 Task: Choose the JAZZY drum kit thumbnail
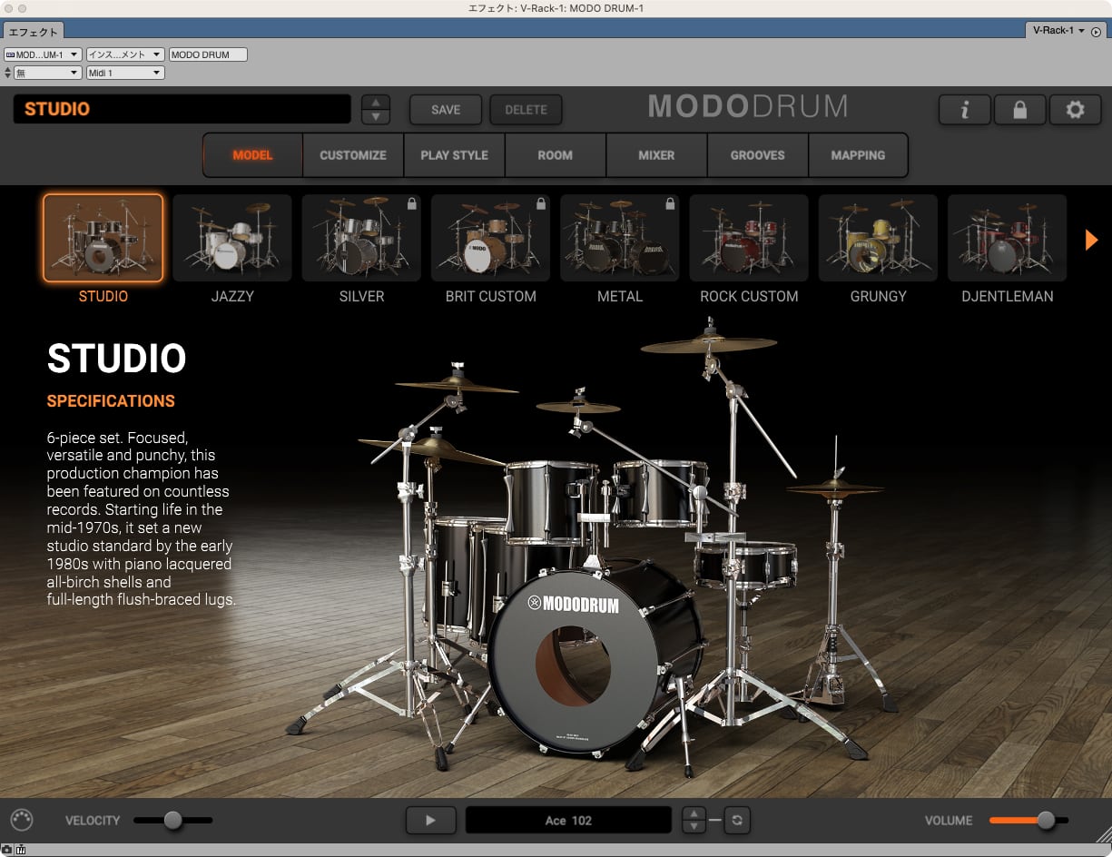click(232, 238)
